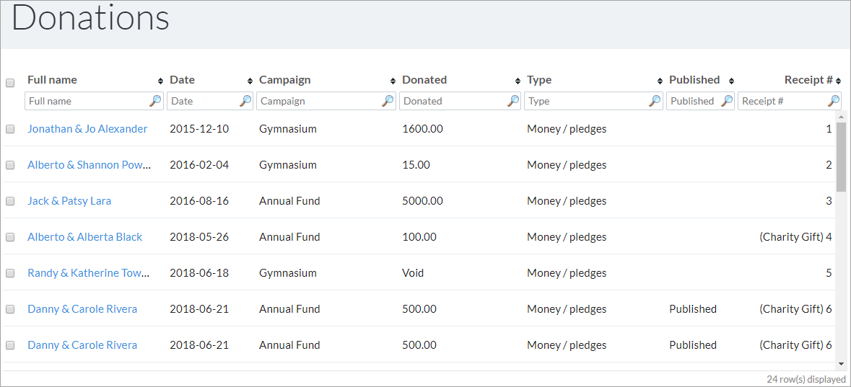Sort by the Full name sort arrows
The width and height of the screenshot is (851, 387).
[160, 81]
